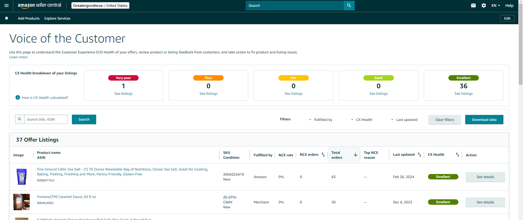Click the Excellent badge for Fontana Caramel Sauce
Screen dimensions: 523x220
pyautogui.click(x=443, y=202)
